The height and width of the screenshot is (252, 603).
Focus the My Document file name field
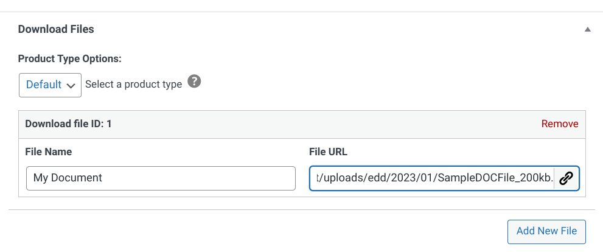tap(161, 178)
